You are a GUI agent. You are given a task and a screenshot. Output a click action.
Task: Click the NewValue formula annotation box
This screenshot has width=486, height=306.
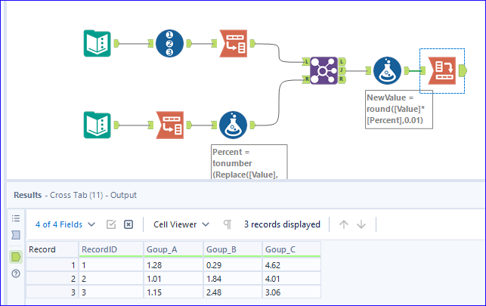(x=399, y=110)
